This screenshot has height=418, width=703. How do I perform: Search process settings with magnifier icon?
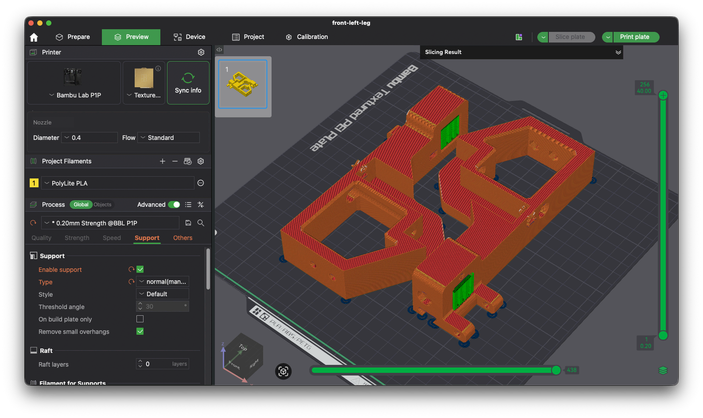[201, 223]
